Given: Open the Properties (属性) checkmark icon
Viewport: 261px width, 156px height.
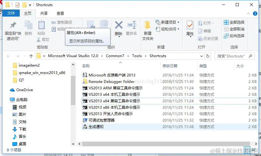Looking at the screenshot, I should point(190,25).
